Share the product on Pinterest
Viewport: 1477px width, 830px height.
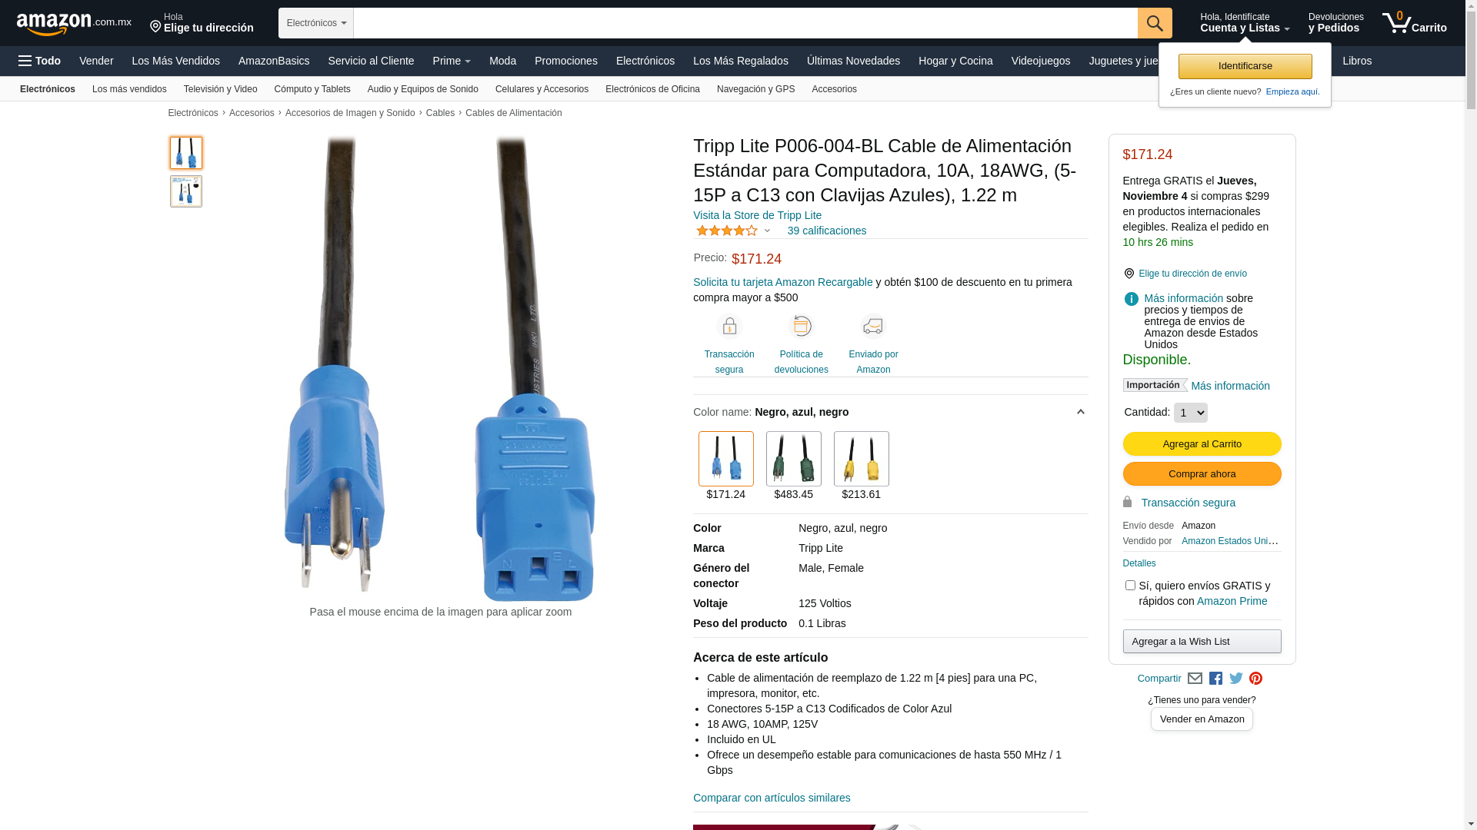tap(1256, 679)
